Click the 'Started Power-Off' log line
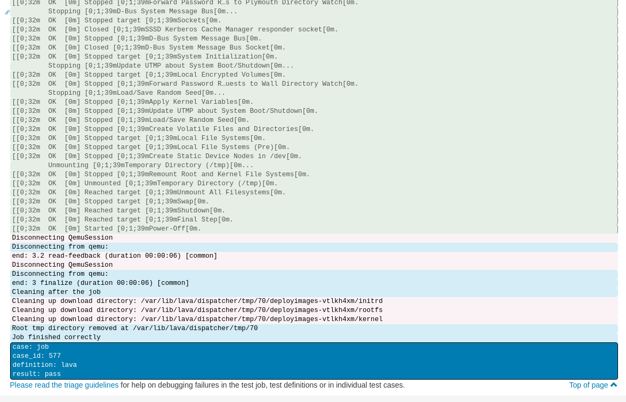This screenshot has height=402, width=626. pos(314,228)
